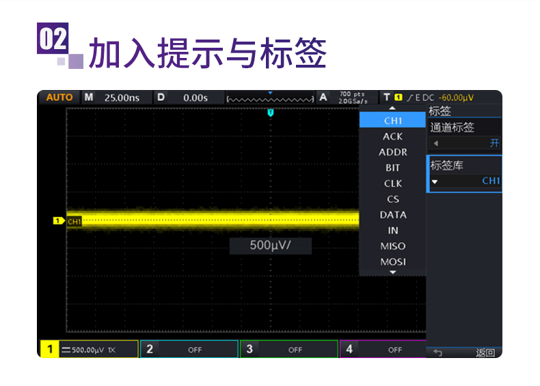
Task: Choose the BIT label
Action: [x=392, y=168]
